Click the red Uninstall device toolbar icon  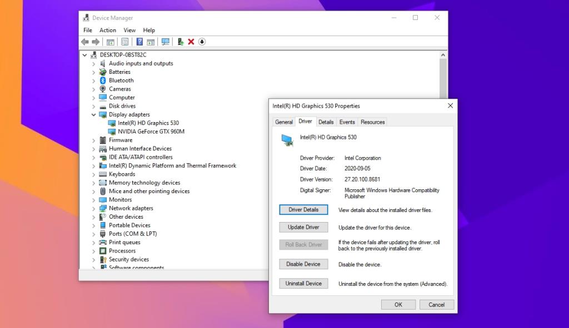click(x=191, y=42)
